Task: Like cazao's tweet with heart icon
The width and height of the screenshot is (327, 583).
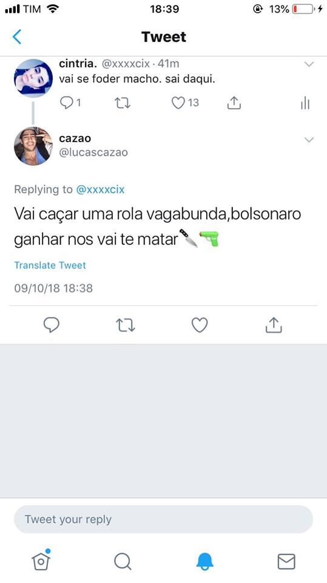Action: coord(200,325)
